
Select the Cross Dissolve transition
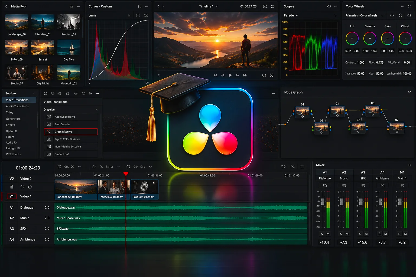71,132
